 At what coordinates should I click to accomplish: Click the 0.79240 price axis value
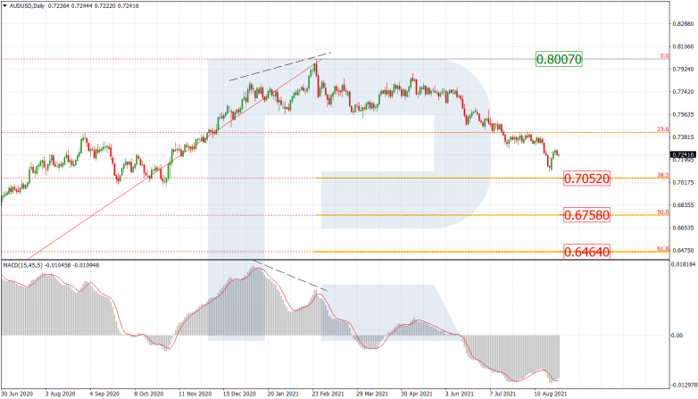[684, 70]
